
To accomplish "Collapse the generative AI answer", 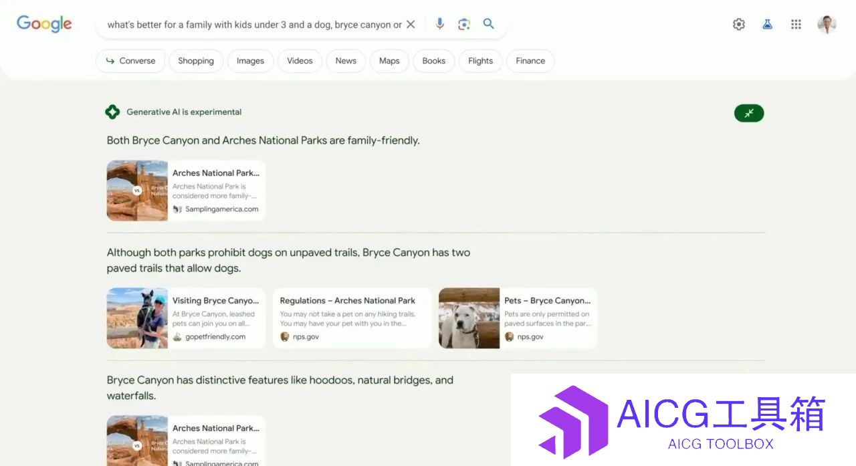I will tap(749, 113).
